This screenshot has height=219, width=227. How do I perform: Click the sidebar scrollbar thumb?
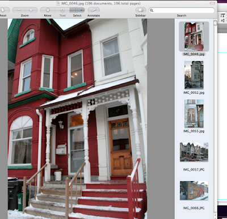click(216, 23)
